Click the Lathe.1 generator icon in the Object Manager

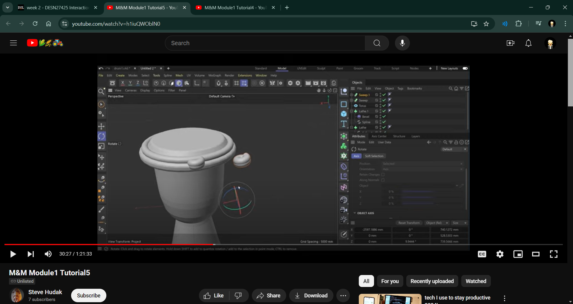(x=356, y=111)
